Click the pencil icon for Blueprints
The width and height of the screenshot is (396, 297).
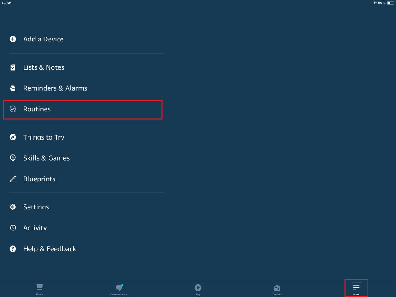pyautogui.click(x=13, y=179)
